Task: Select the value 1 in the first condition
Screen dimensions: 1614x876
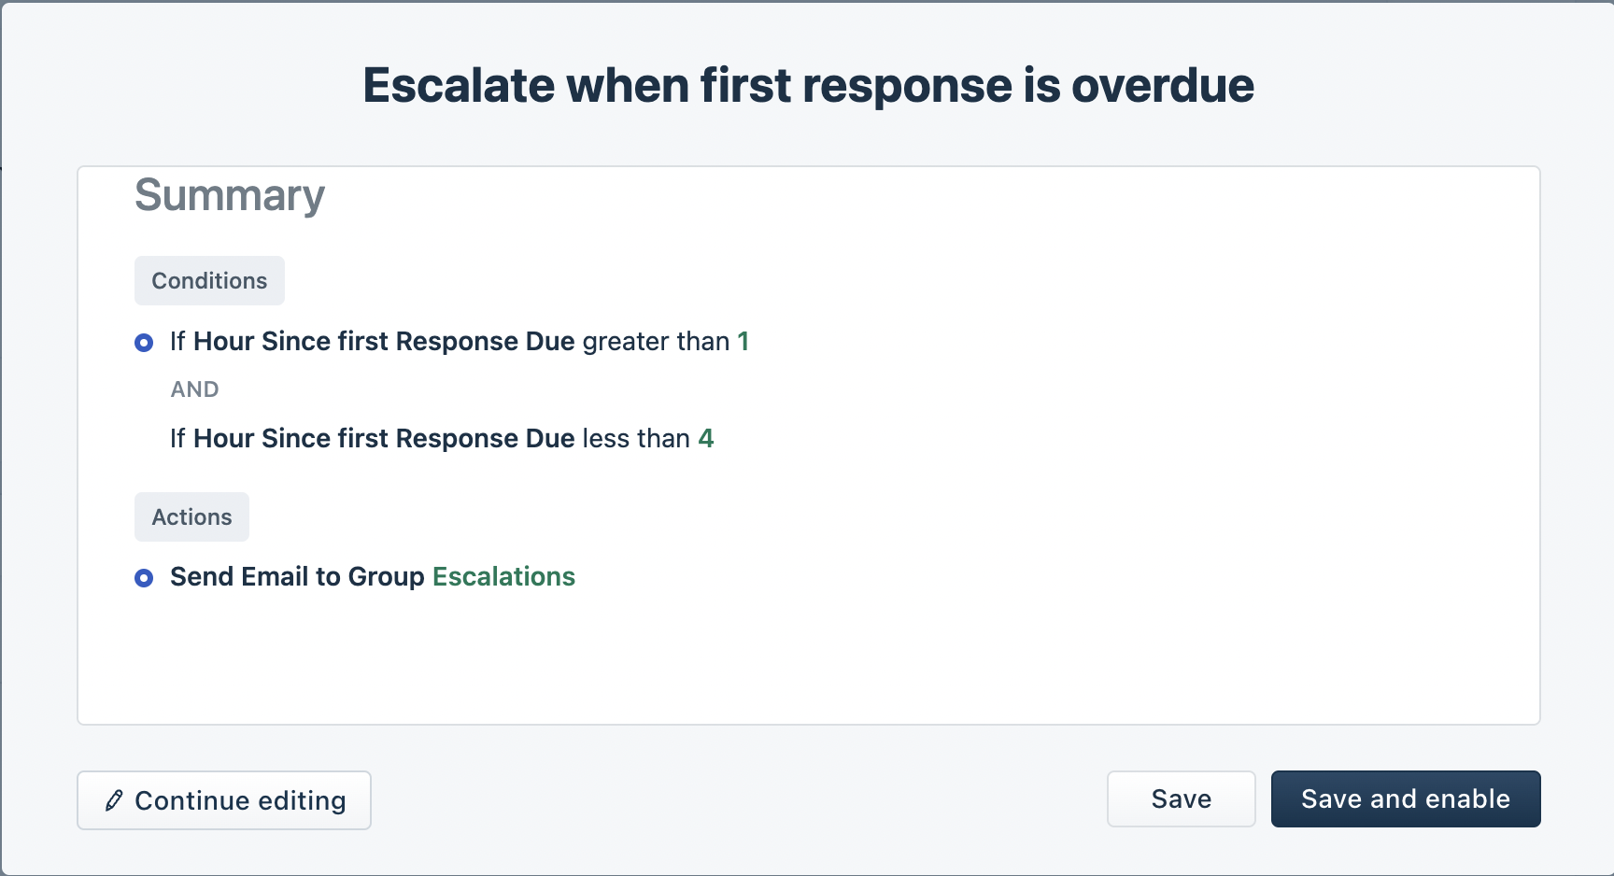Action: pos(742,342)
